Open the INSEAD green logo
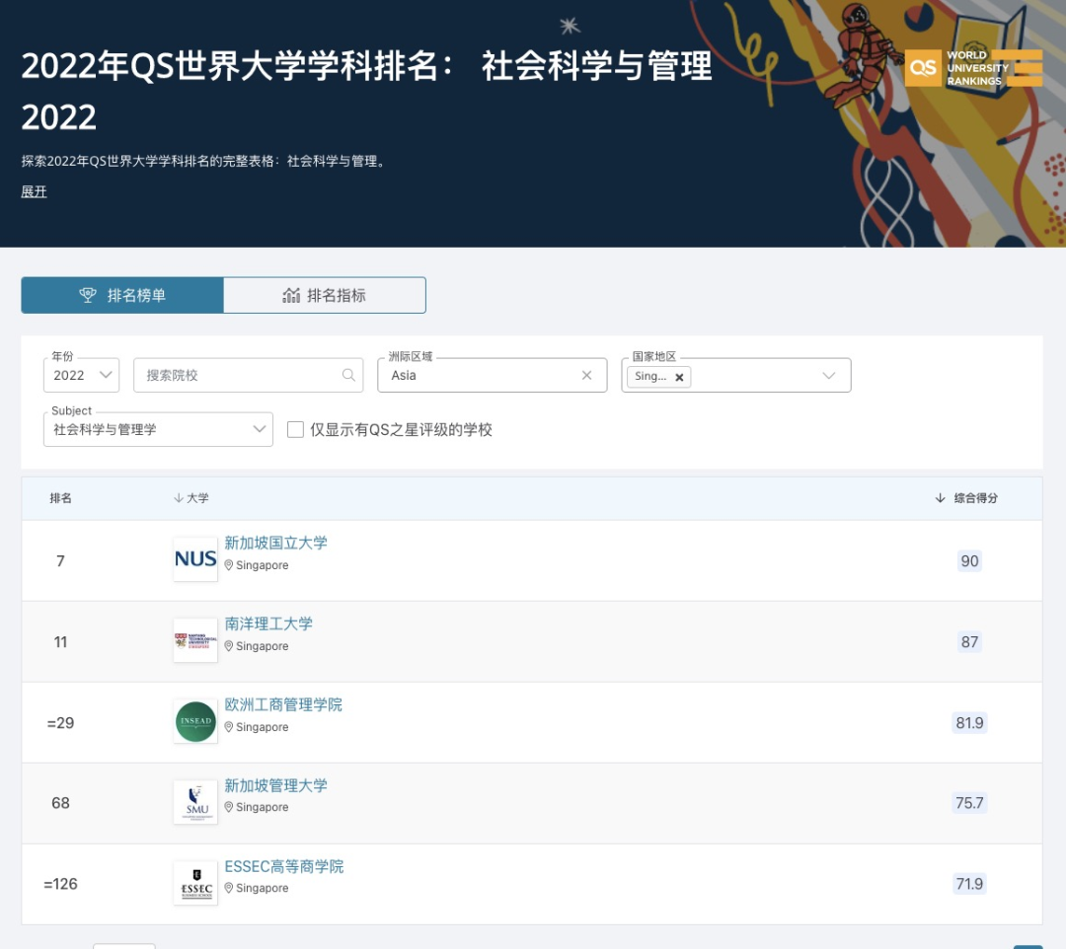The height and width of the screenshot is (949, 1066). 195,721
